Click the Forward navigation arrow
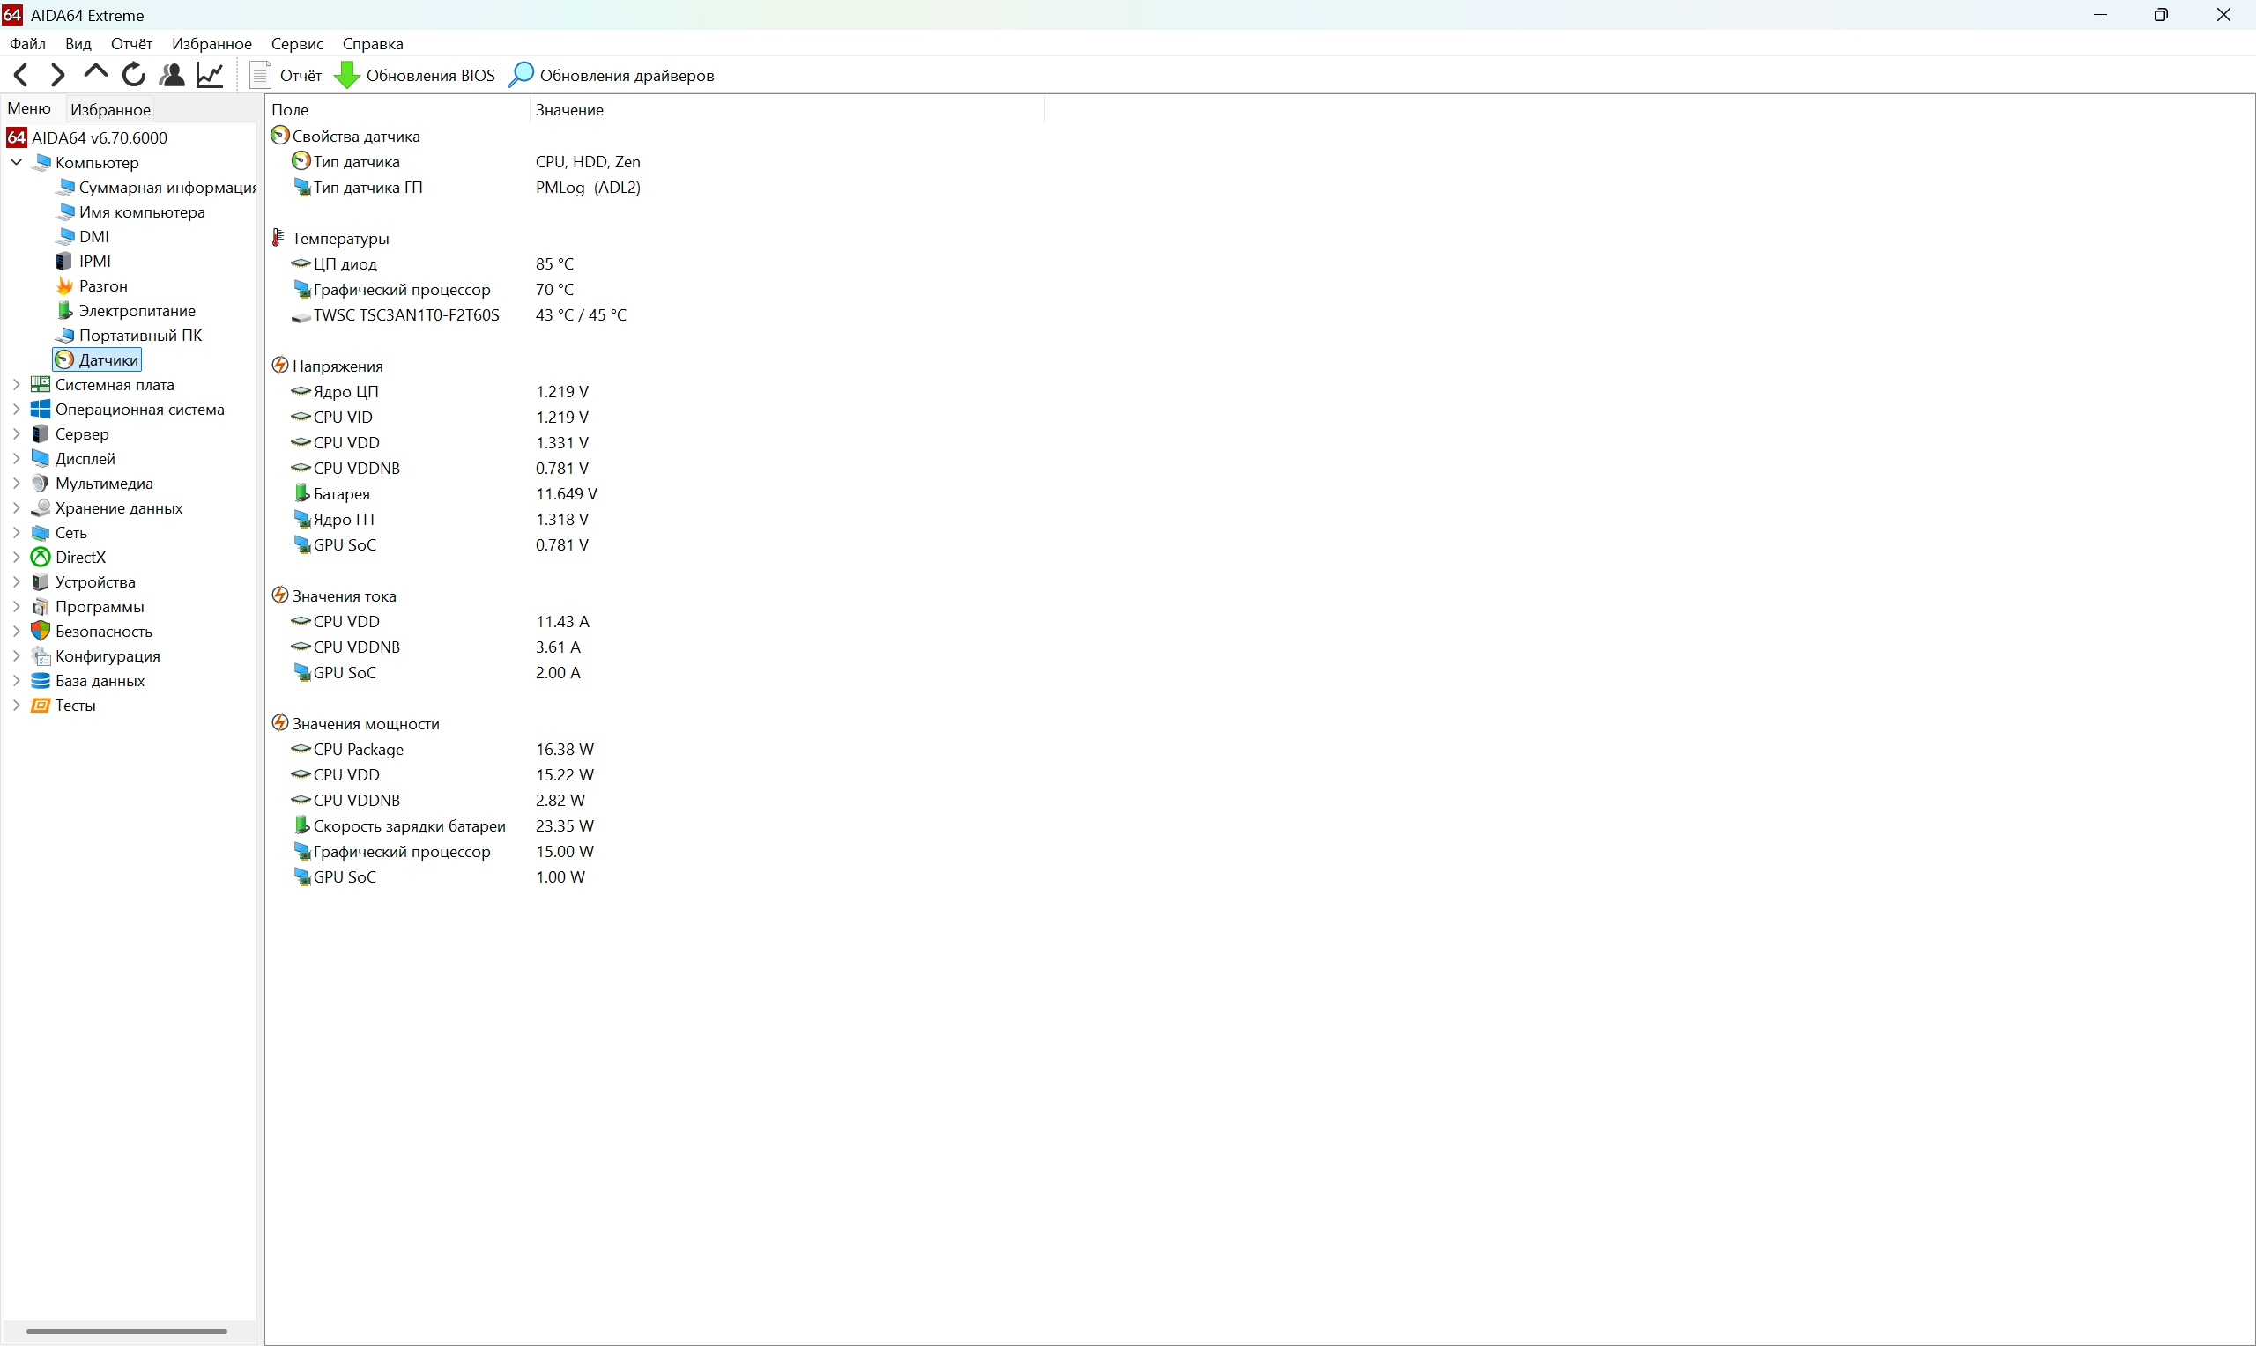 click(x=57, y=74)
